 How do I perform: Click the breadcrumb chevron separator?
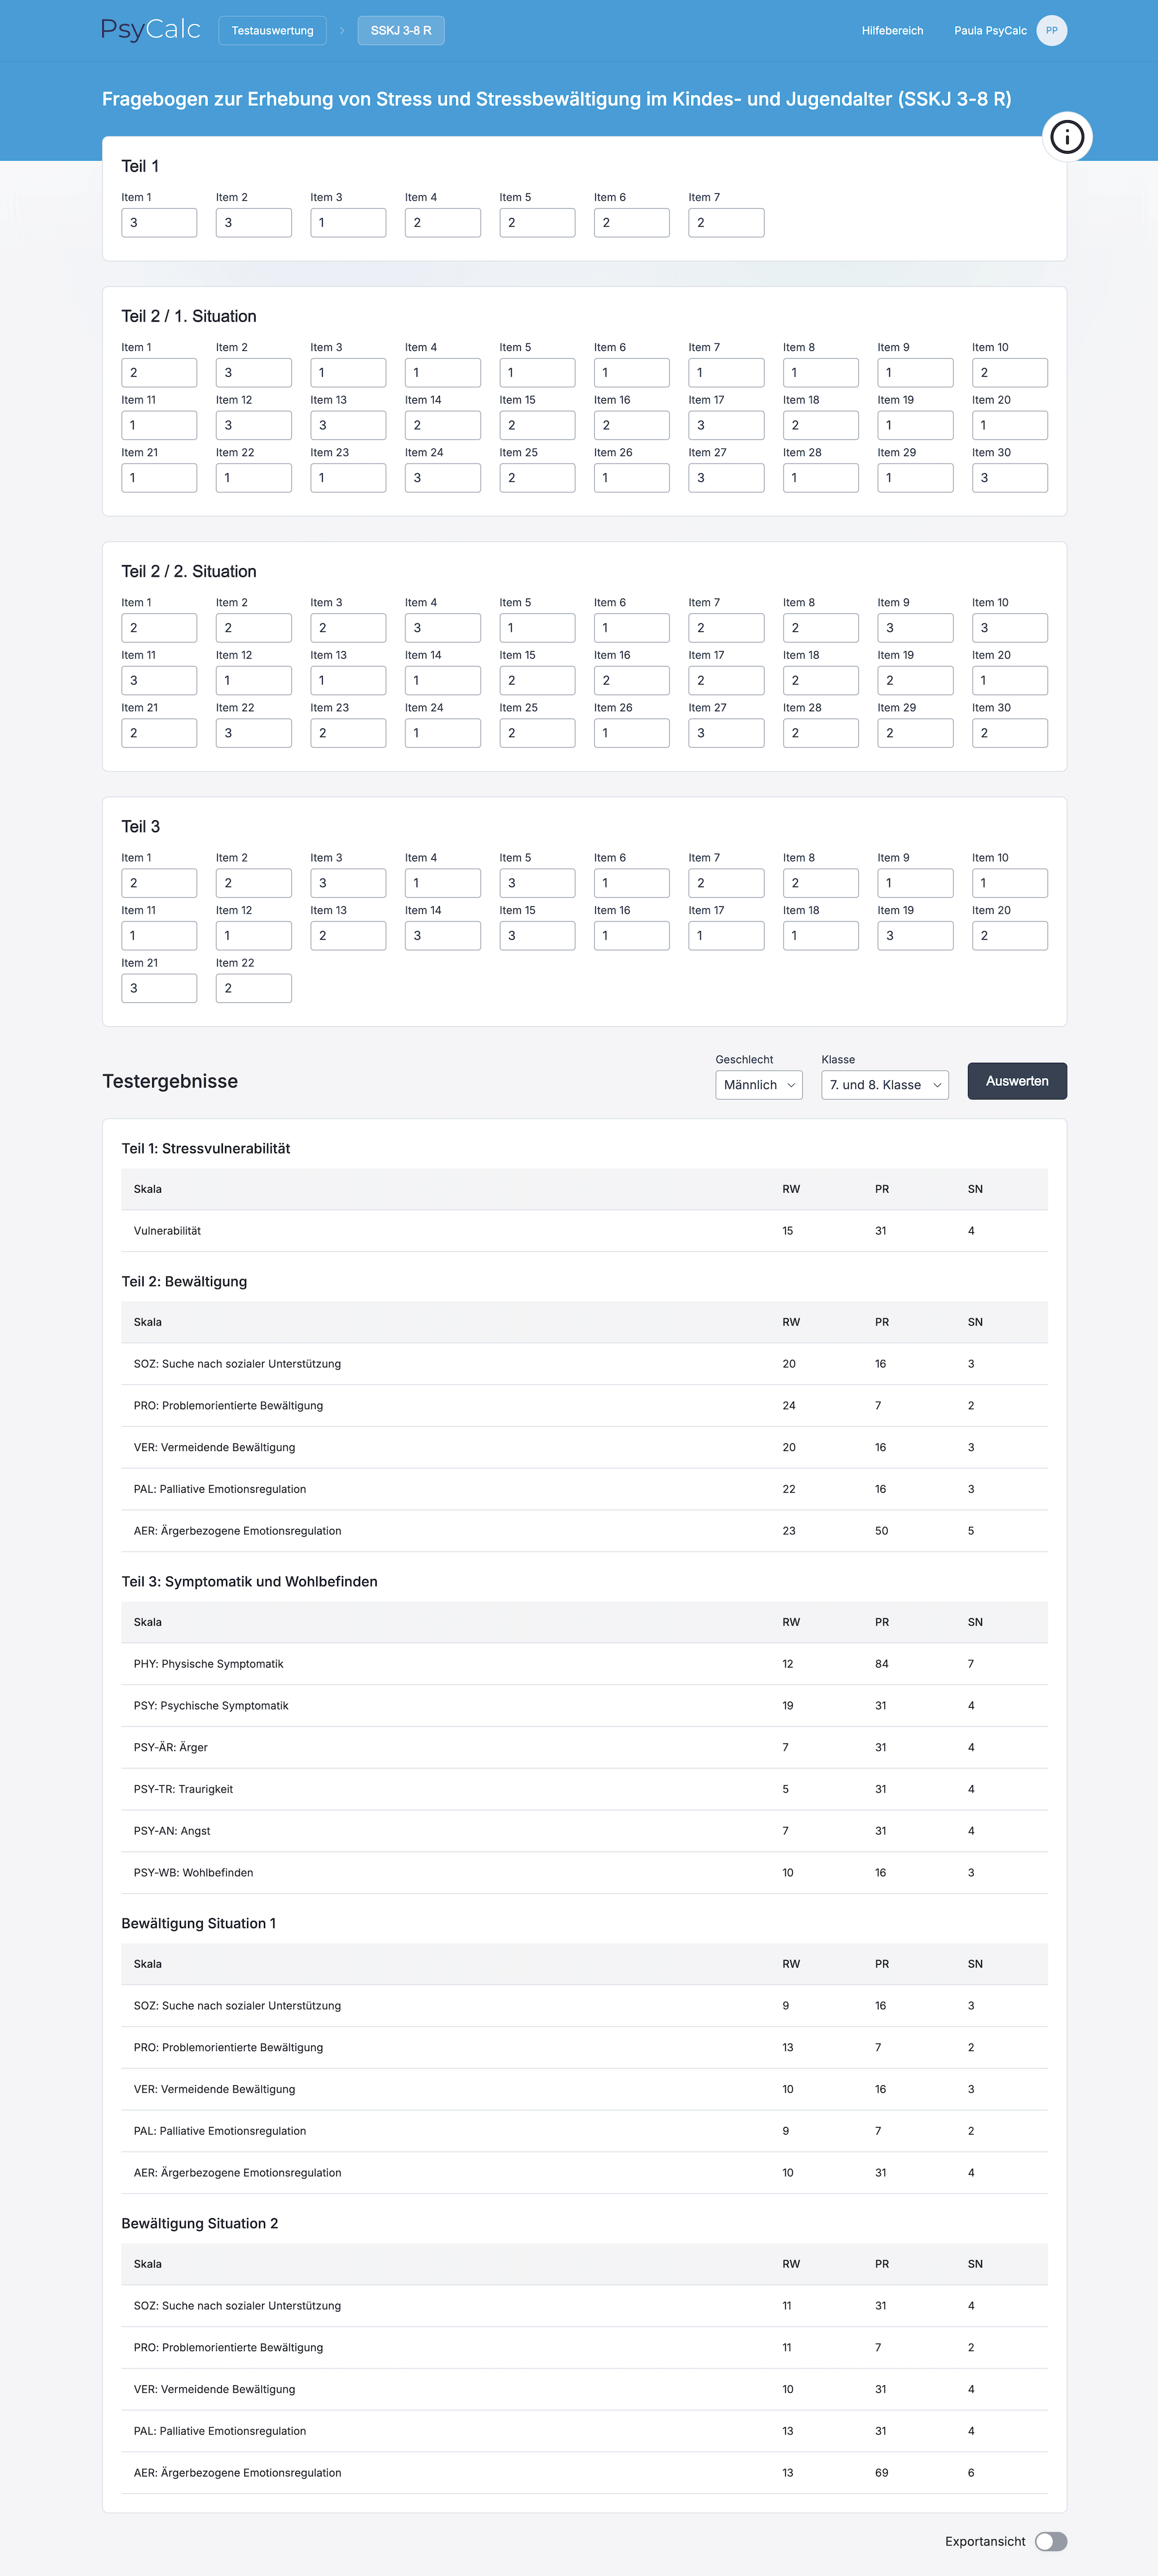click(342, 31)
